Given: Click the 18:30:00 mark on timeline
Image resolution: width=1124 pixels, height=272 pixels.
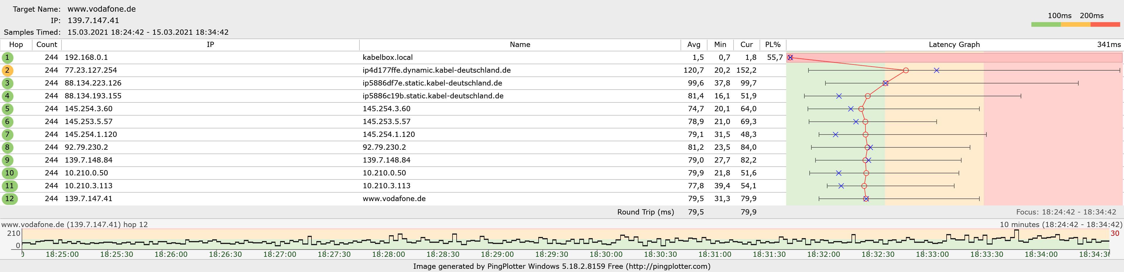Looking at the screenshot, I should [606, 254].
